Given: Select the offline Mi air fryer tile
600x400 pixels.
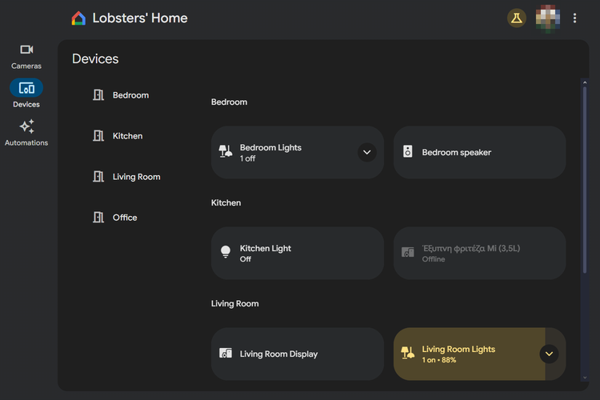Looking at the screenshot, I should [x=479, y=253].
